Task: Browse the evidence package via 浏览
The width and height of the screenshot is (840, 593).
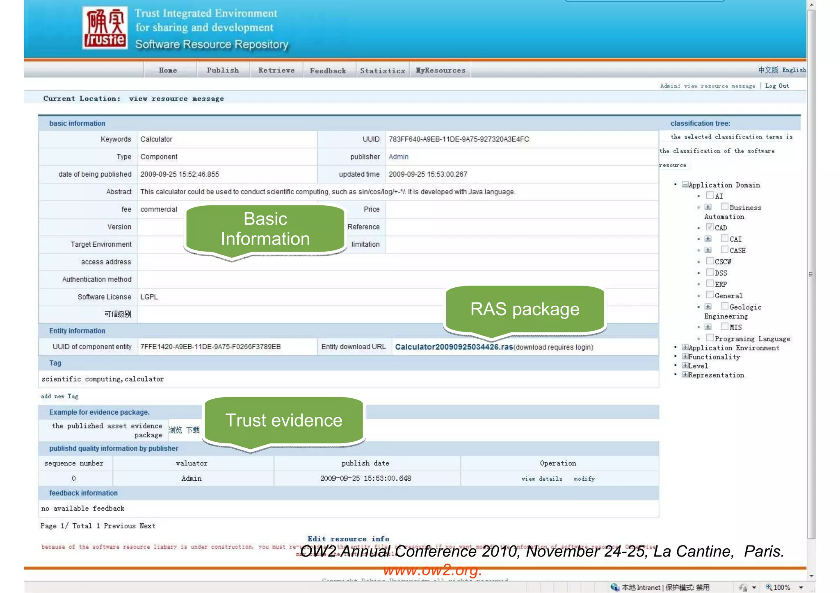Action: 175,430
